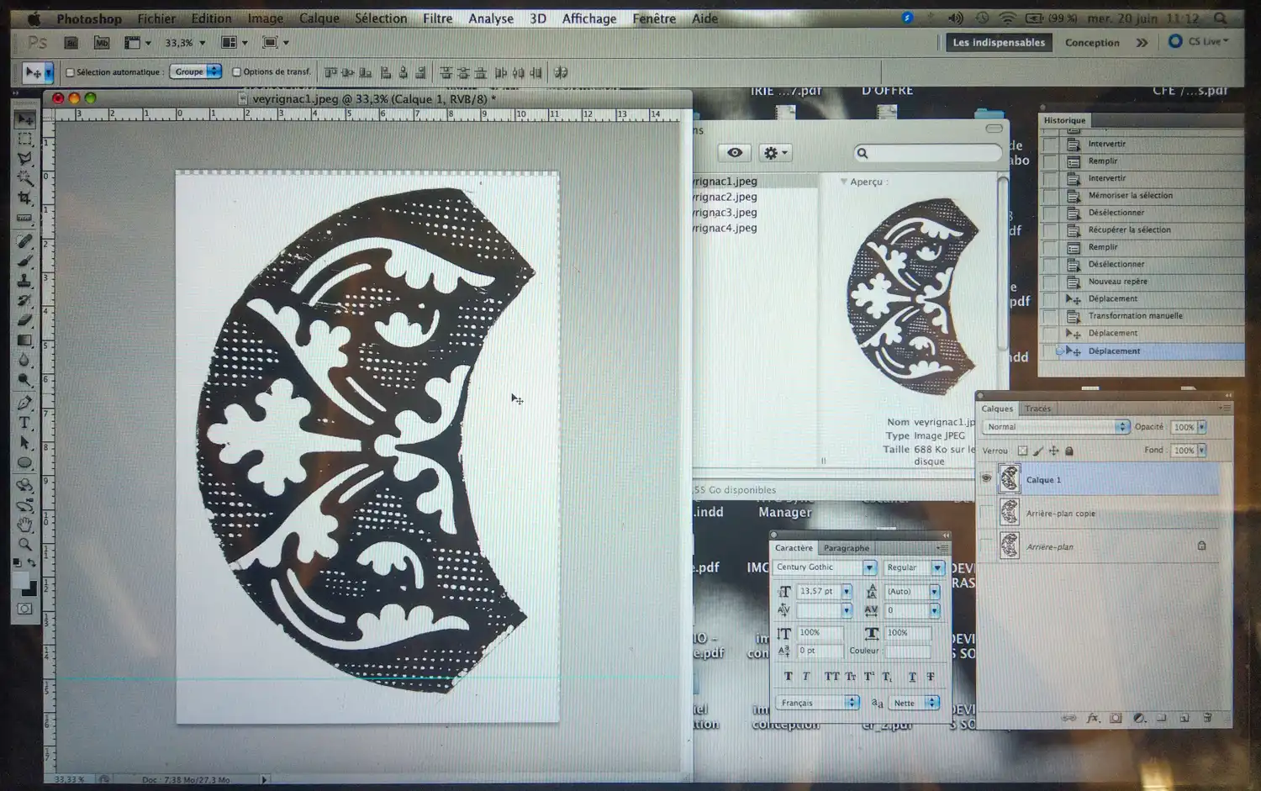Select the Crop tool
This screenshot has height=791, width=1261.
25,198
